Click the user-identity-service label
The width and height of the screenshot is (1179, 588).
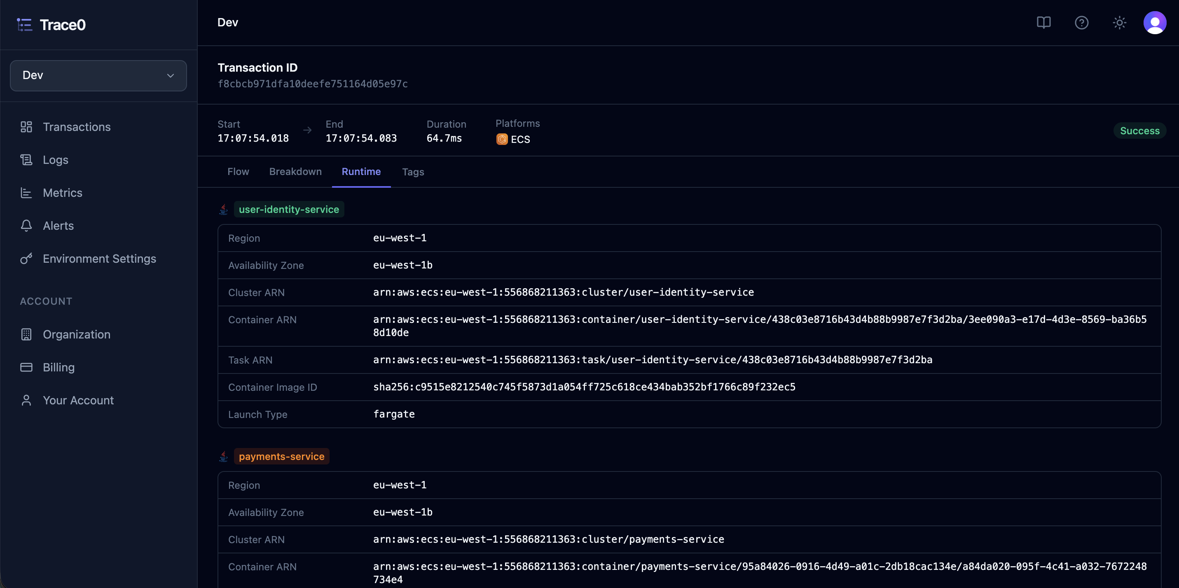[289, 209]
